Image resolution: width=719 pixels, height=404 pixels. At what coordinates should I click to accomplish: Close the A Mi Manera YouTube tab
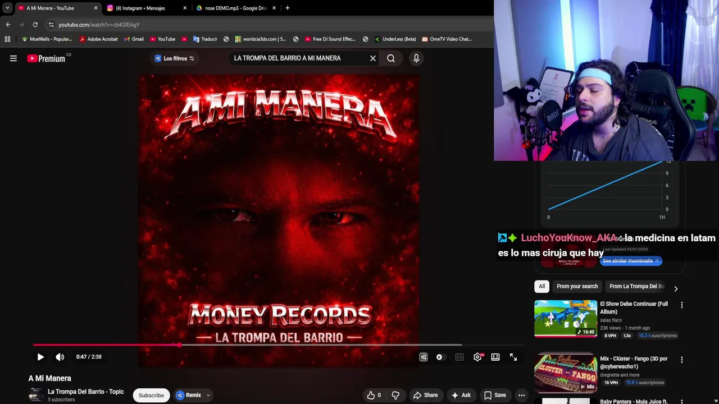pyautogui.click(x=95, y=8)
